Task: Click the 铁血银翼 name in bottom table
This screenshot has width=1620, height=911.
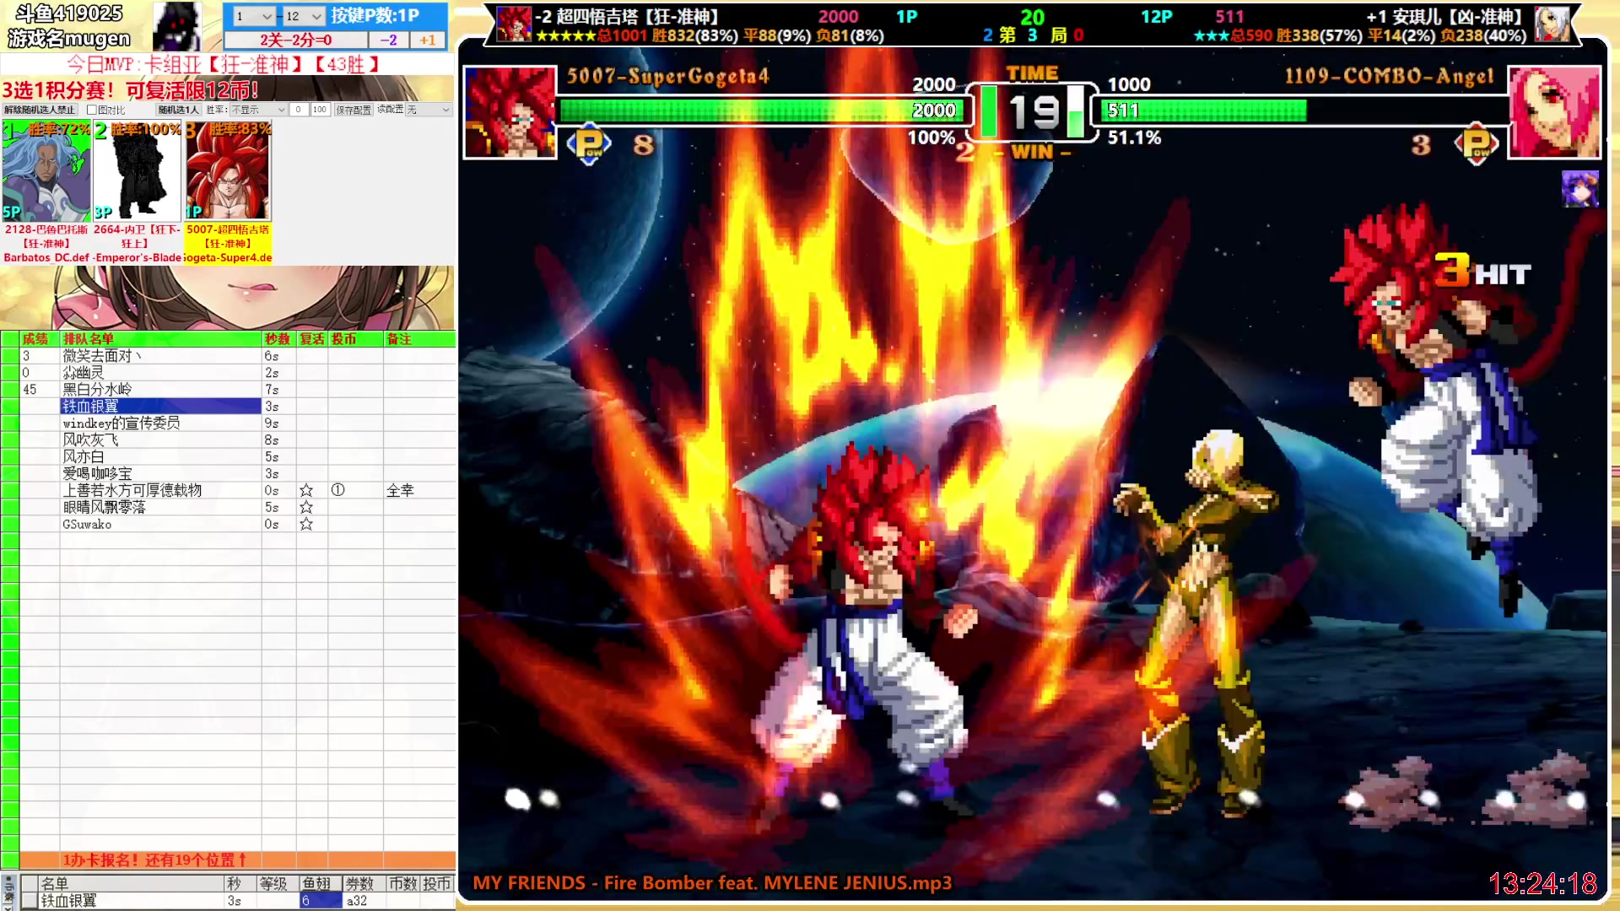Action: coord(68,901)
